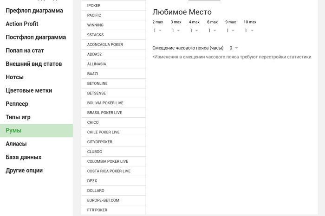Go to Попап на стат section
The height and width of the screenshot is (216, 325).
(36, 51)
